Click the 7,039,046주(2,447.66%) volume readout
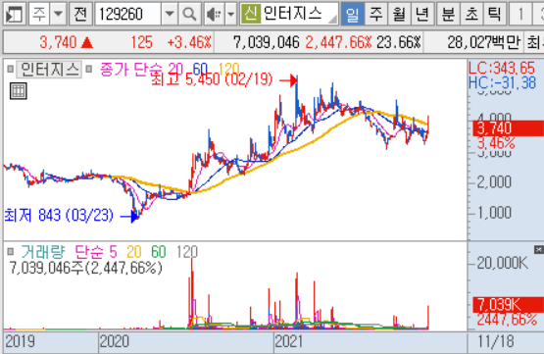Image resolution: width=544 pixels, height=354 pixels. click(x=85, y=268)
